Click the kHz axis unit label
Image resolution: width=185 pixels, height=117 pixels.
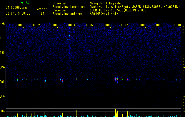pyautogui.click(x=3, y=24)
